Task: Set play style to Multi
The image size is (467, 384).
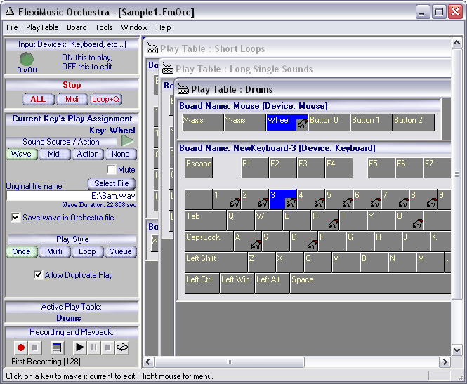Action: (x=55, y=251)
